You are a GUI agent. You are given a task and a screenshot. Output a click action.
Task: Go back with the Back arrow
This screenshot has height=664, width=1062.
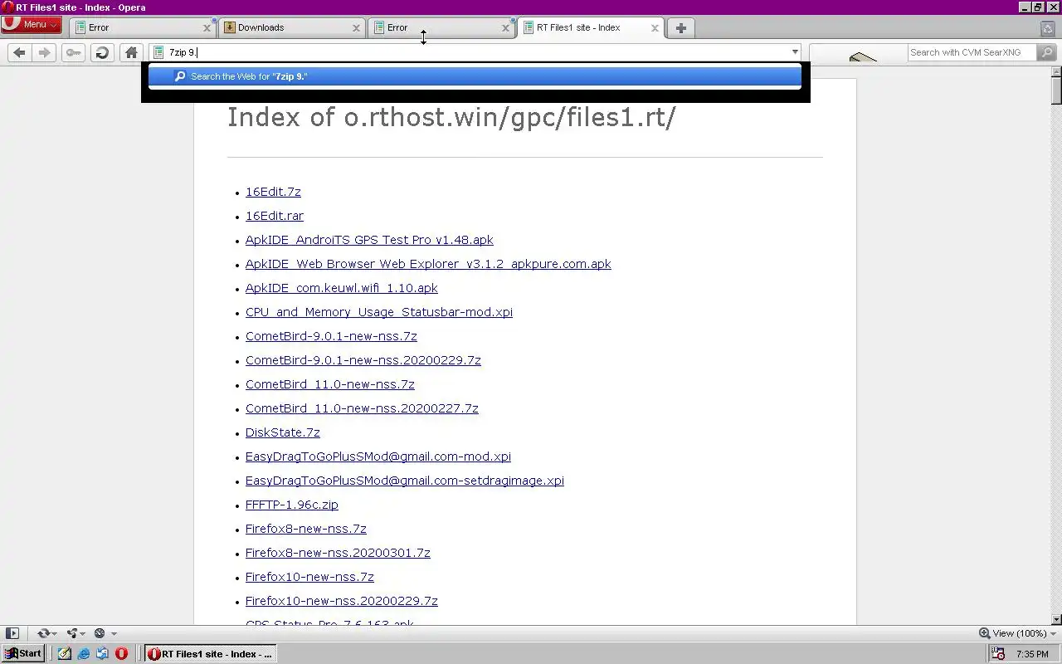(x=20, y=52)
